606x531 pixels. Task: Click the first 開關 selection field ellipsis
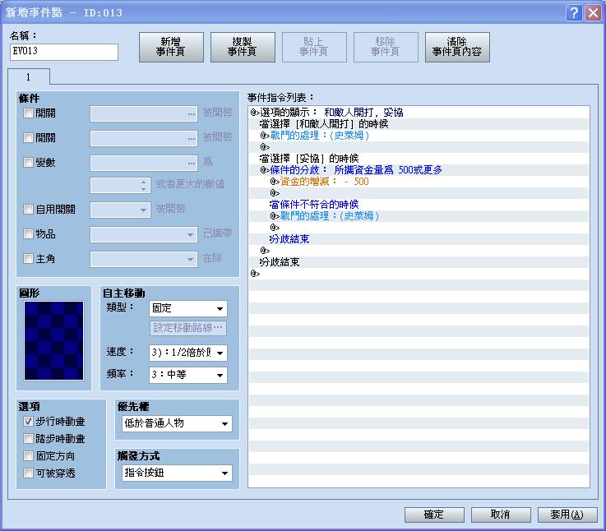(192, 114)
